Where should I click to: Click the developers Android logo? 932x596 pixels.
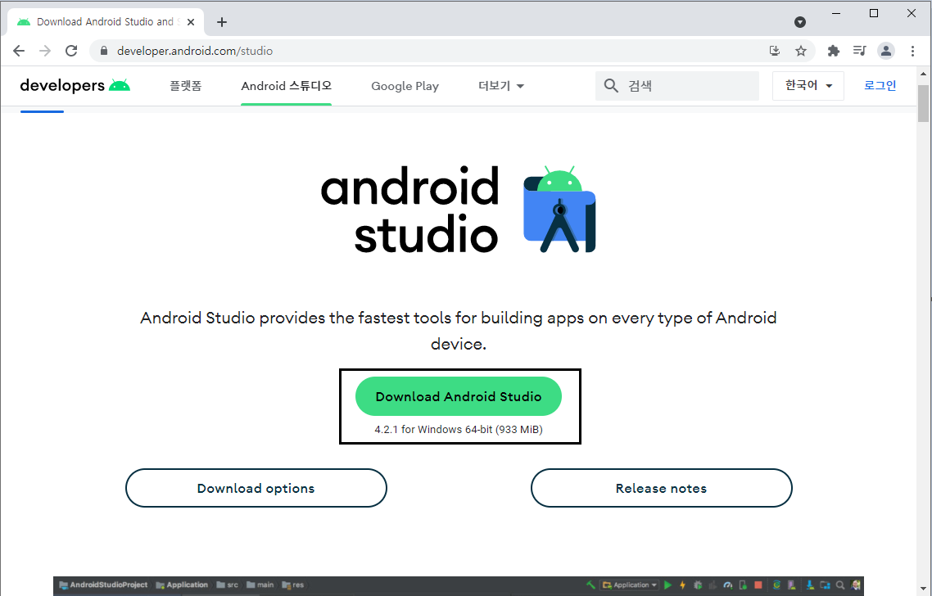click(x=75, y=86)
